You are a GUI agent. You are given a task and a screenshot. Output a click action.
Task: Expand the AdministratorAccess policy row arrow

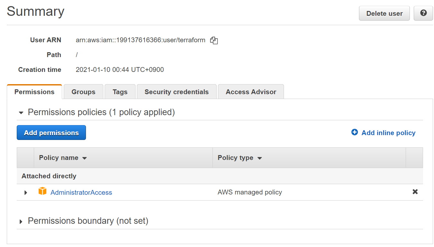pos(26,193)
